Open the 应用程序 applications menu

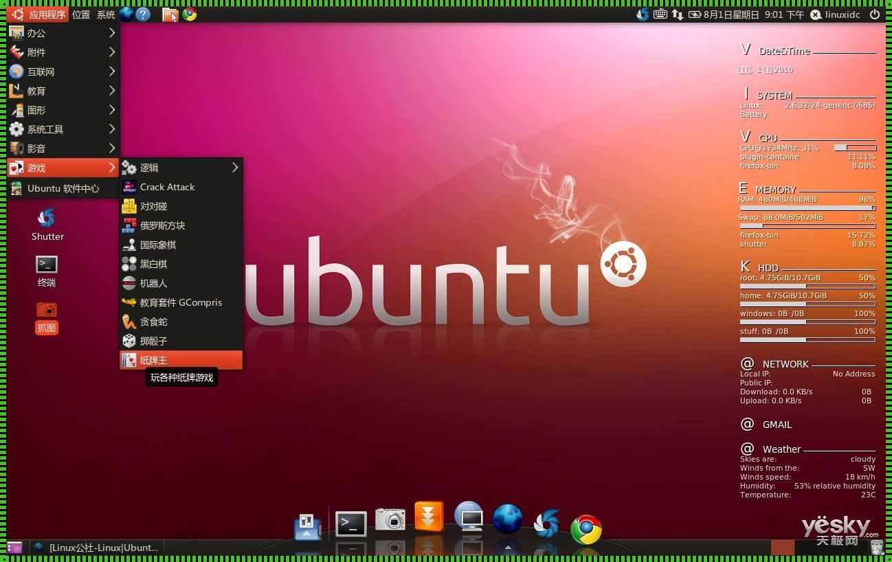click(x=38, y=14)
